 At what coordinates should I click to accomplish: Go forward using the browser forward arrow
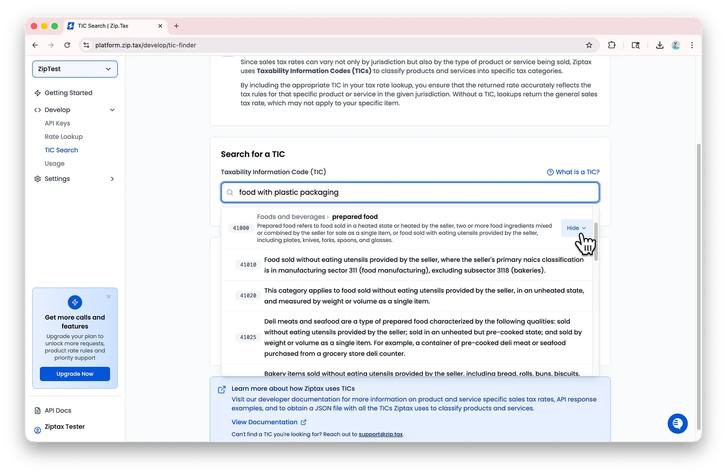coord(51,45)
